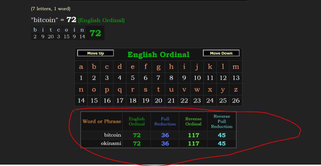Click the green 72 in breakdown box

click(x=95, y=33)
